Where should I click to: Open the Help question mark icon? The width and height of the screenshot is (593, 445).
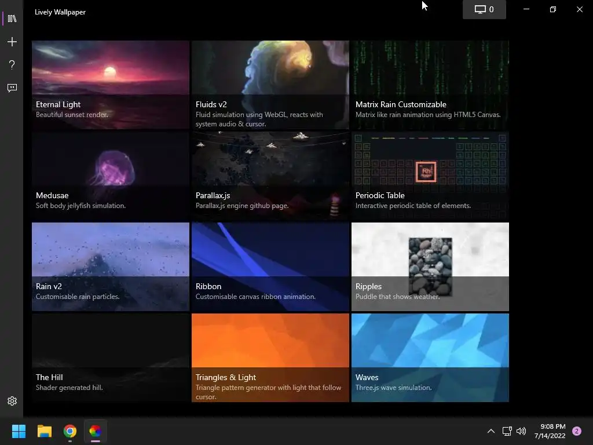pyautogui.click(x=12, y=65)
